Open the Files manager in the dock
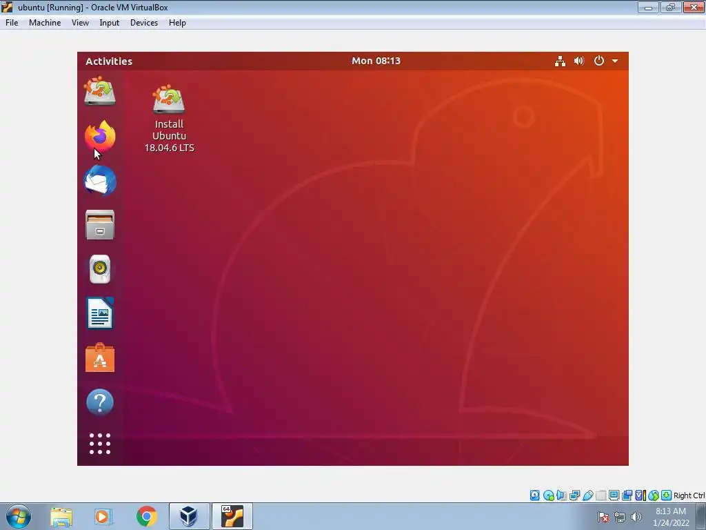This screenshot has width=706, height=530. (x=100, y=224)
